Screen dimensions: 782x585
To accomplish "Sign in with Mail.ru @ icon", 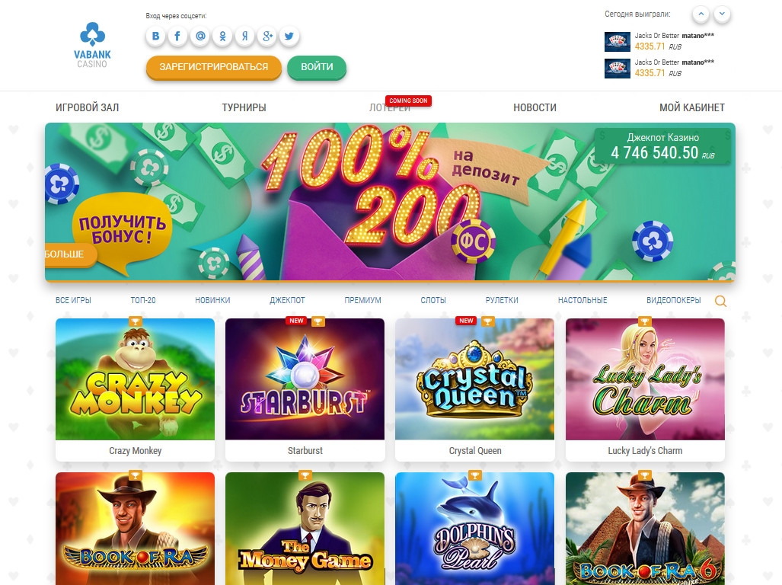I will click(200, 36).
